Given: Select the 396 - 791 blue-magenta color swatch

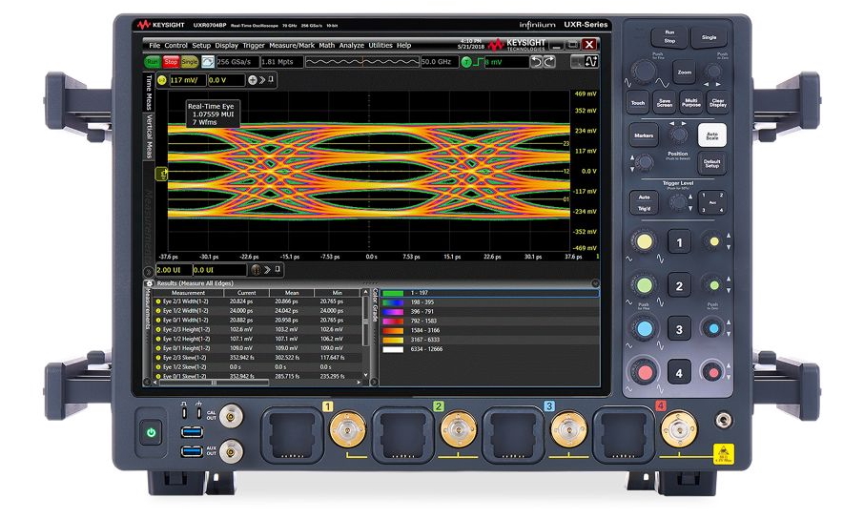Looking at the screenshot, I should (393, 312).
